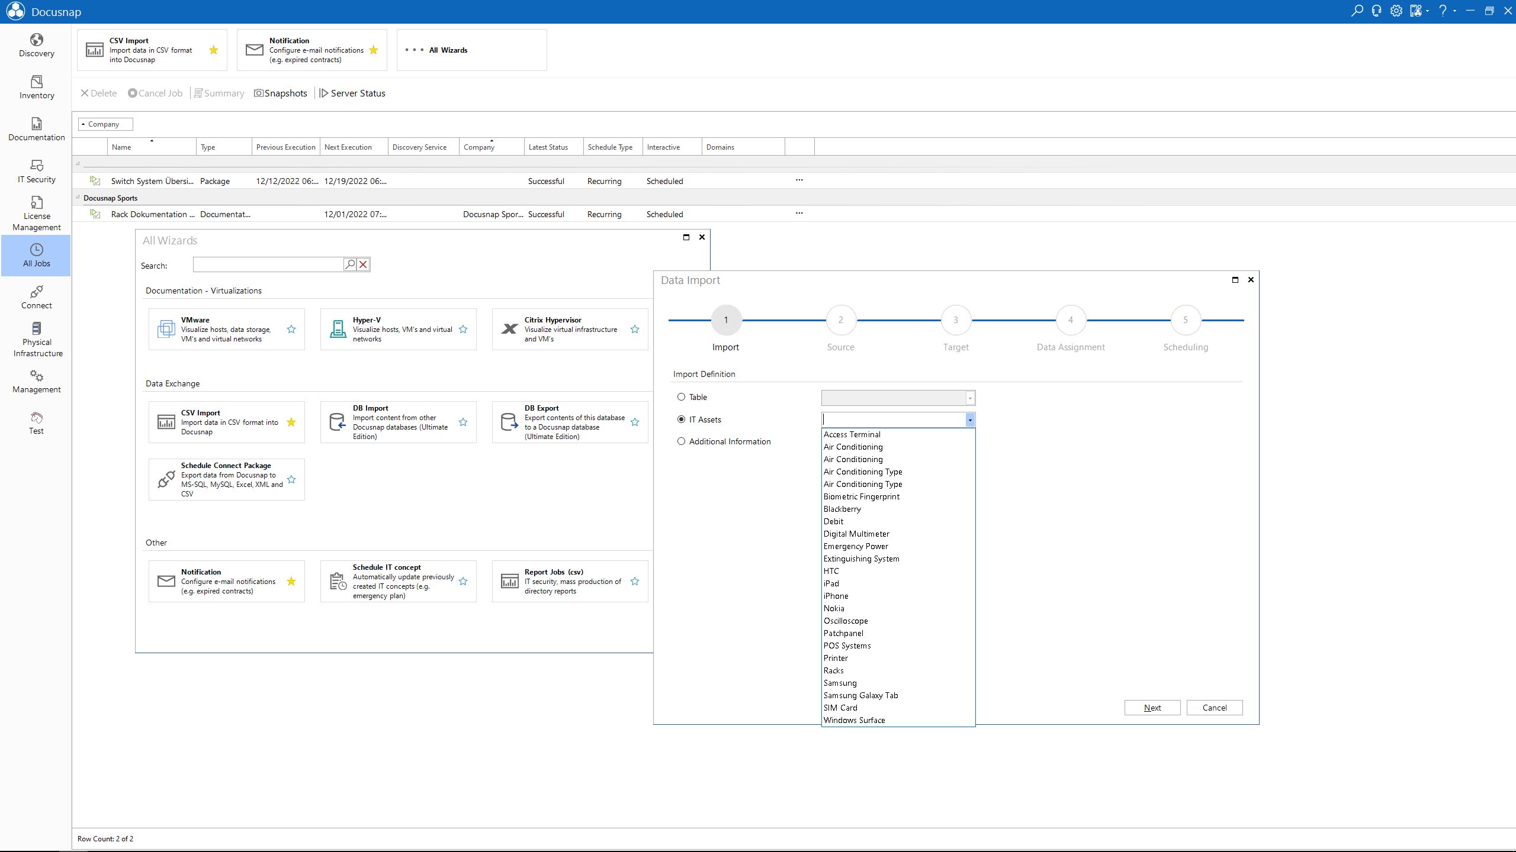Select the Table radio button
Screen dimensions: 1516x852
click(x=680, y=397)
